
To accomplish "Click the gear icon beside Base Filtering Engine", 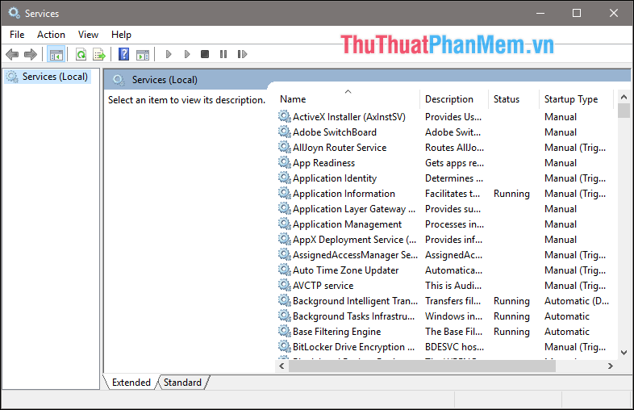I will click(x=285, y=332).
